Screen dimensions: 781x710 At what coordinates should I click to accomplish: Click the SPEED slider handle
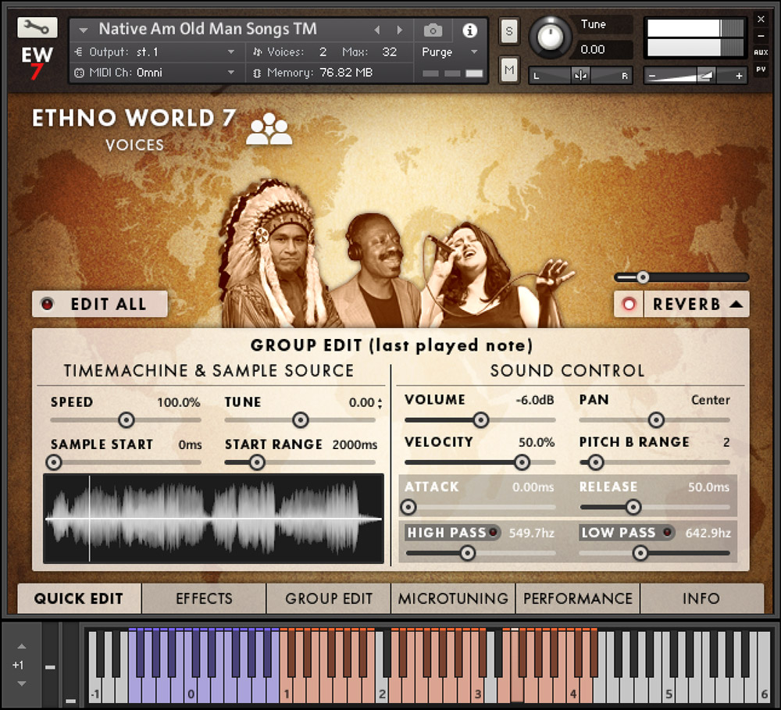point(127,420)
